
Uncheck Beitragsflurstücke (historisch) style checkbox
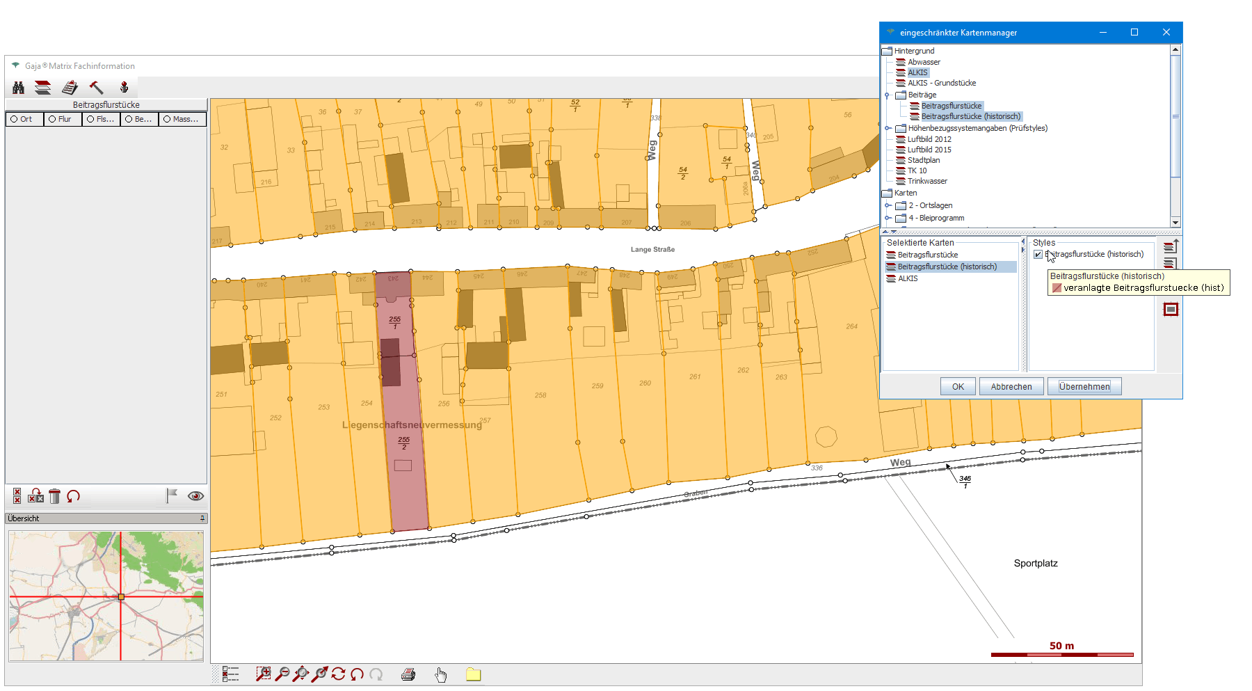[x=1038, y=255]
